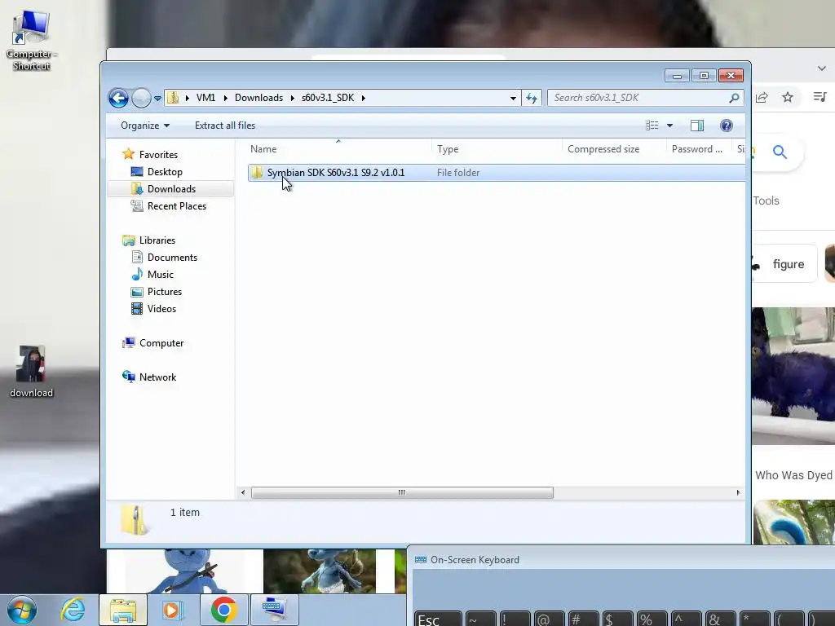Sort by the Type column header
The width and height of the screenshot is (835, 626).
coord(497,149)
